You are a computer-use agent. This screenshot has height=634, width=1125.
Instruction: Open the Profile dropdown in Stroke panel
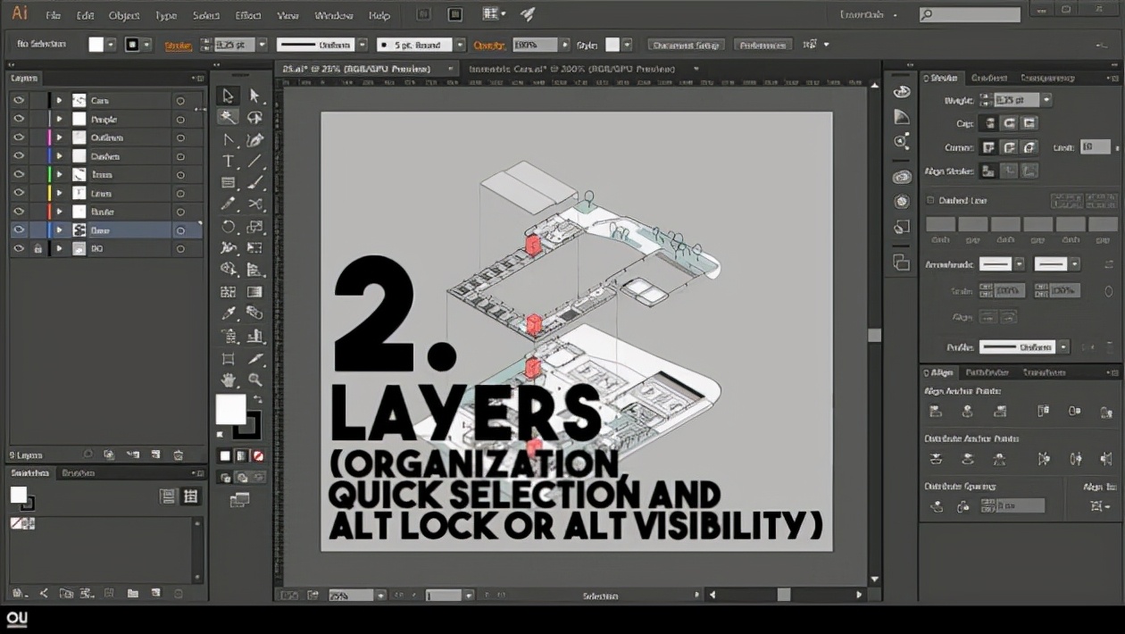pos(1063,346)
